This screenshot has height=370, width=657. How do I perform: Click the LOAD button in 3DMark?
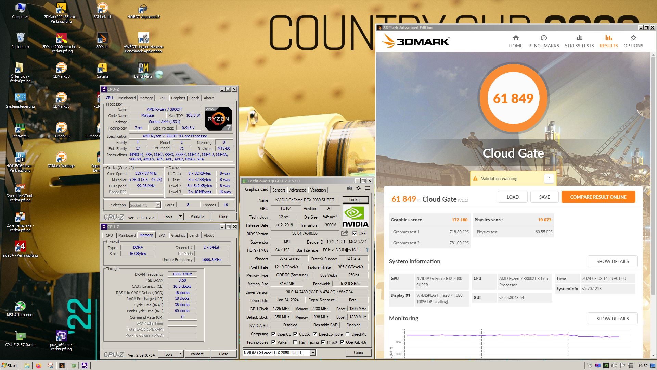coord(512,197)
